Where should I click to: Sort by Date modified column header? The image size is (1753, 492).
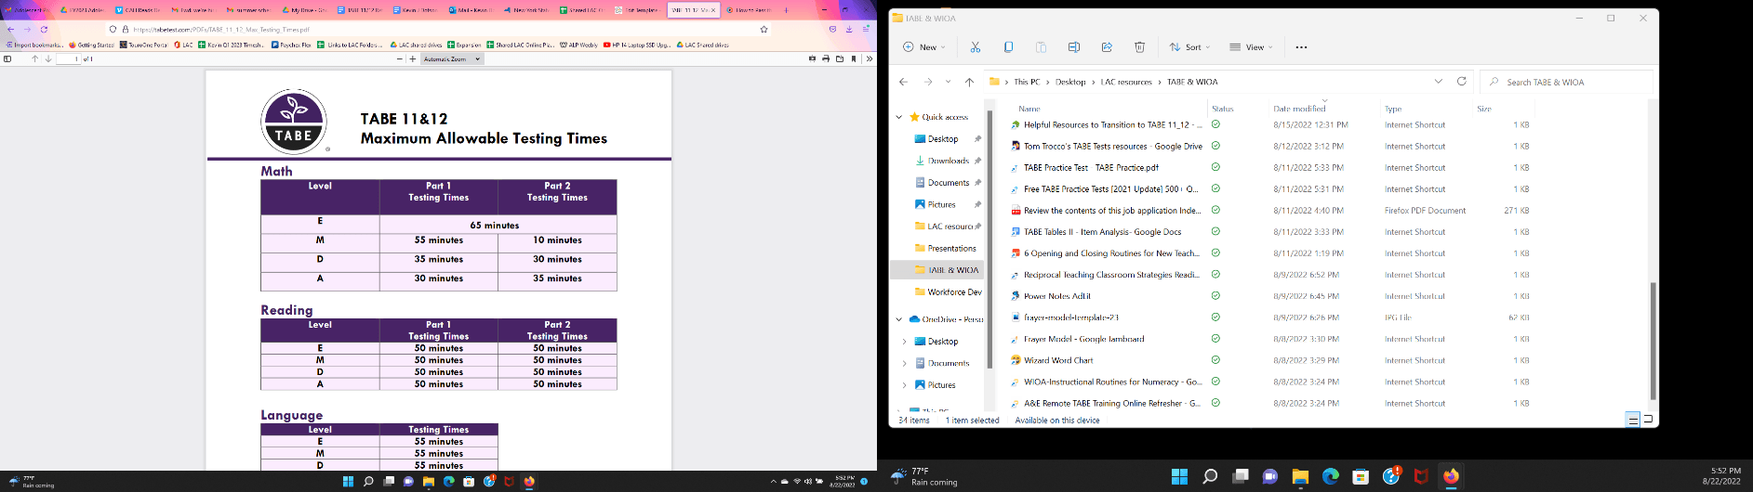coord(1299,109)
